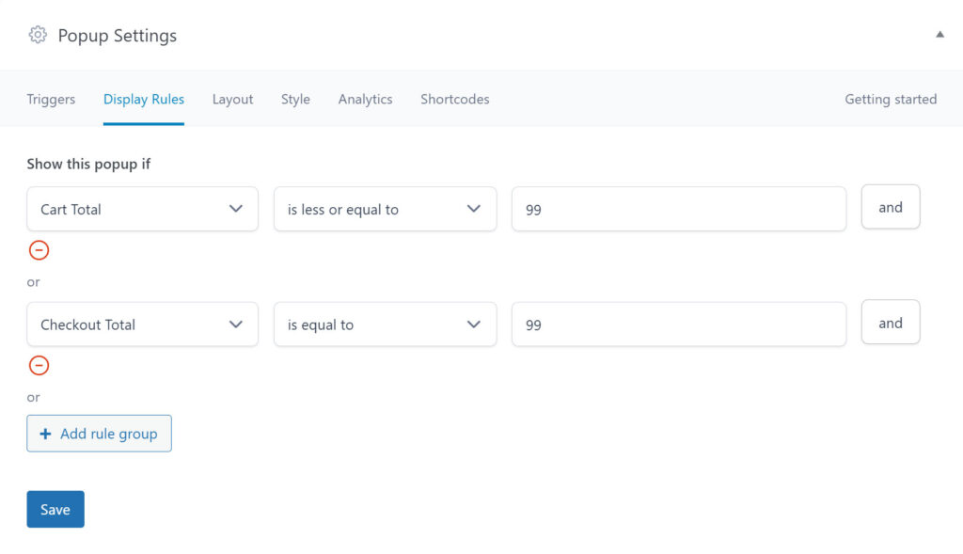Click the Save button
963x554 pixels.
click(55, 509)
